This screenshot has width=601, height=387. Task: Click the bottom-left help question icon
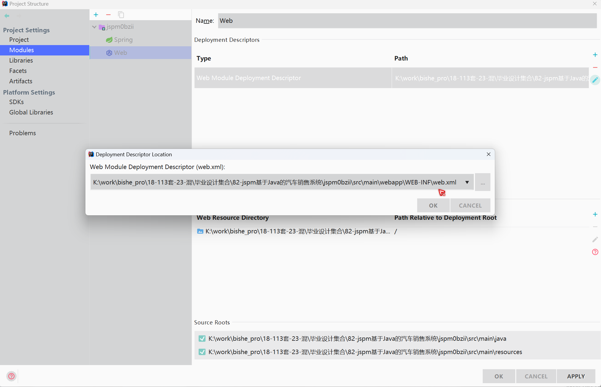coord(11,376)
